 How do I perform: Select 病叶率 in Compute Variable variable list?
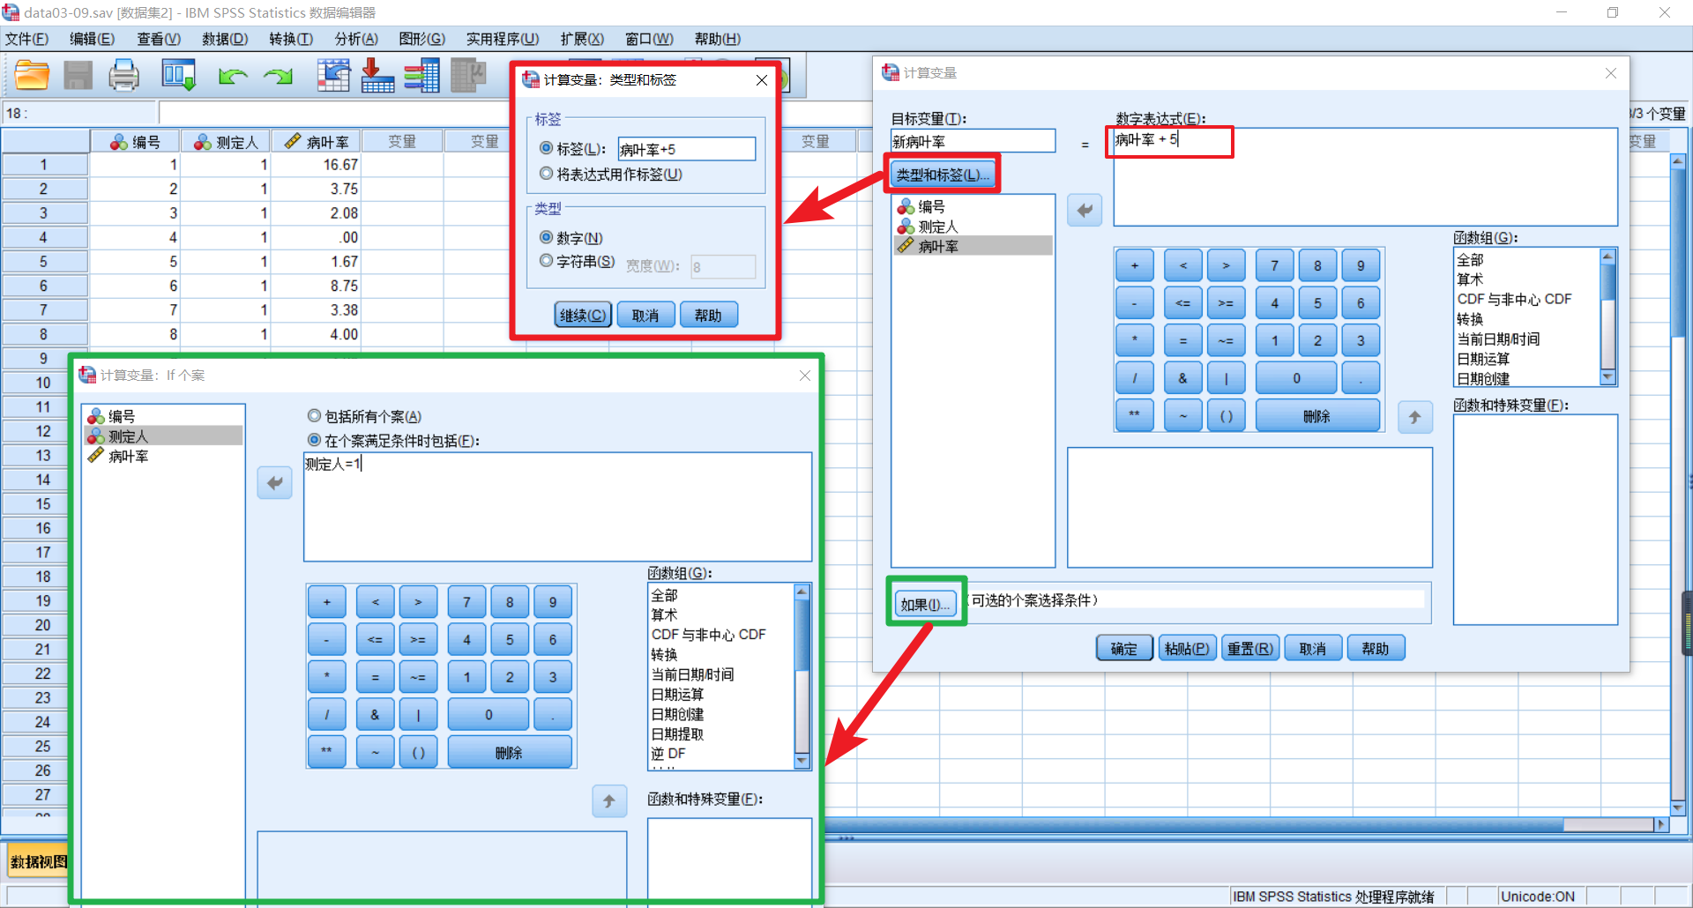(x=973, y=246)
